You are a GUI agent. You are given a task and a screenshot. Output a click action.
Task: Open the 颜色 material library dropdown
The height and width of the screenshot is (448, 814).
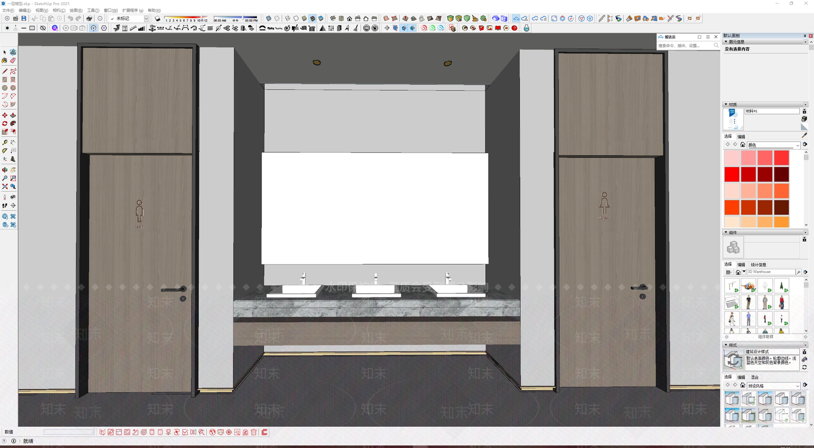(x=773, y=145)
